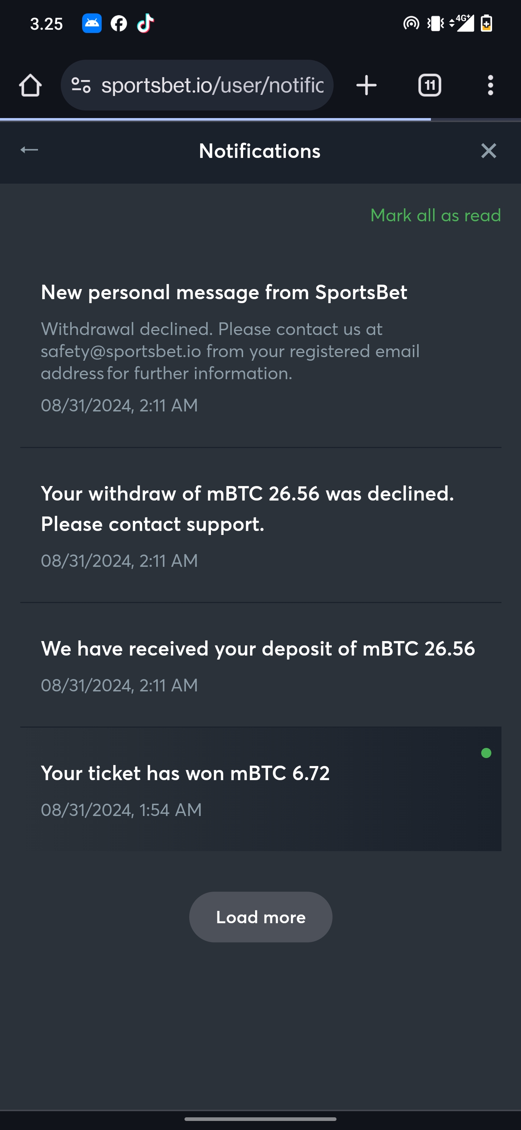Open the tab switcher showing 11 tabs
This screenshot has height=1130, width=521.
click(429, 85)
